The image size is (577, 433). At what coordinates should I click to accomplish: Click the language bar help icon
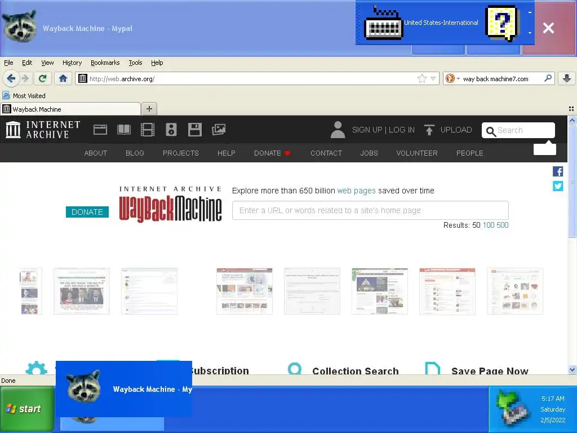point(502,23)
